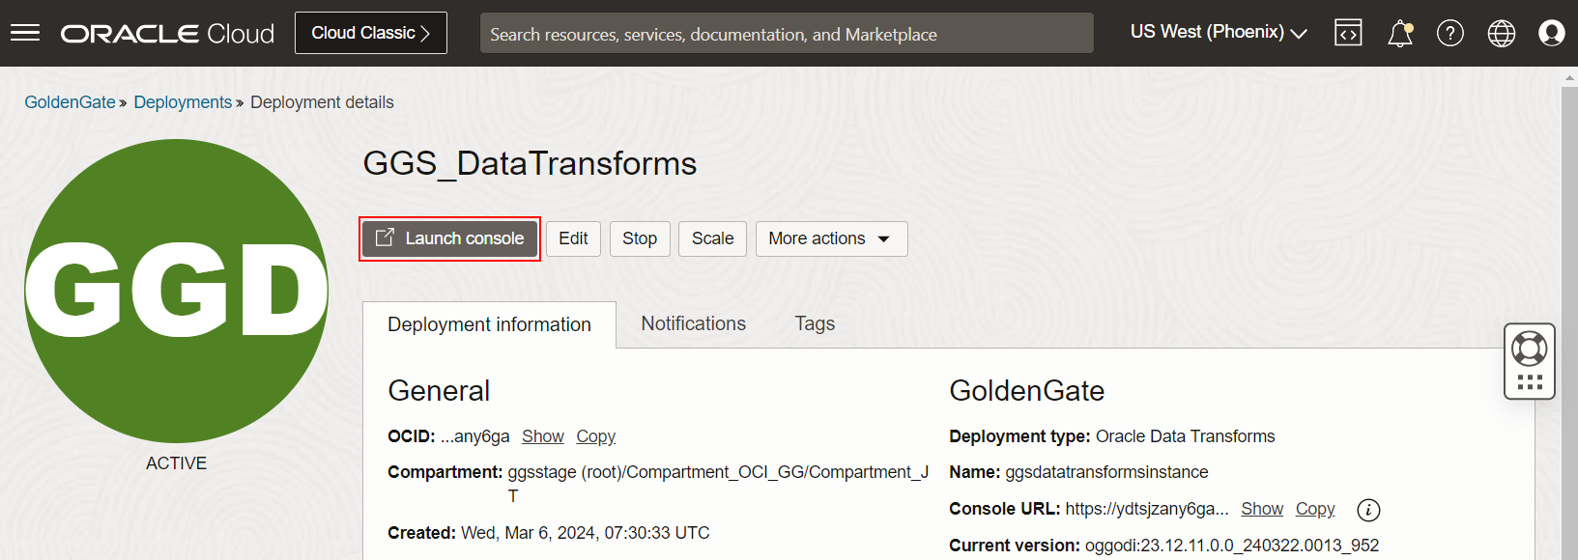This screenshot has height=560, width=1578.
Task: Open the user profile avatar menu
Action: pos(1552,33)
